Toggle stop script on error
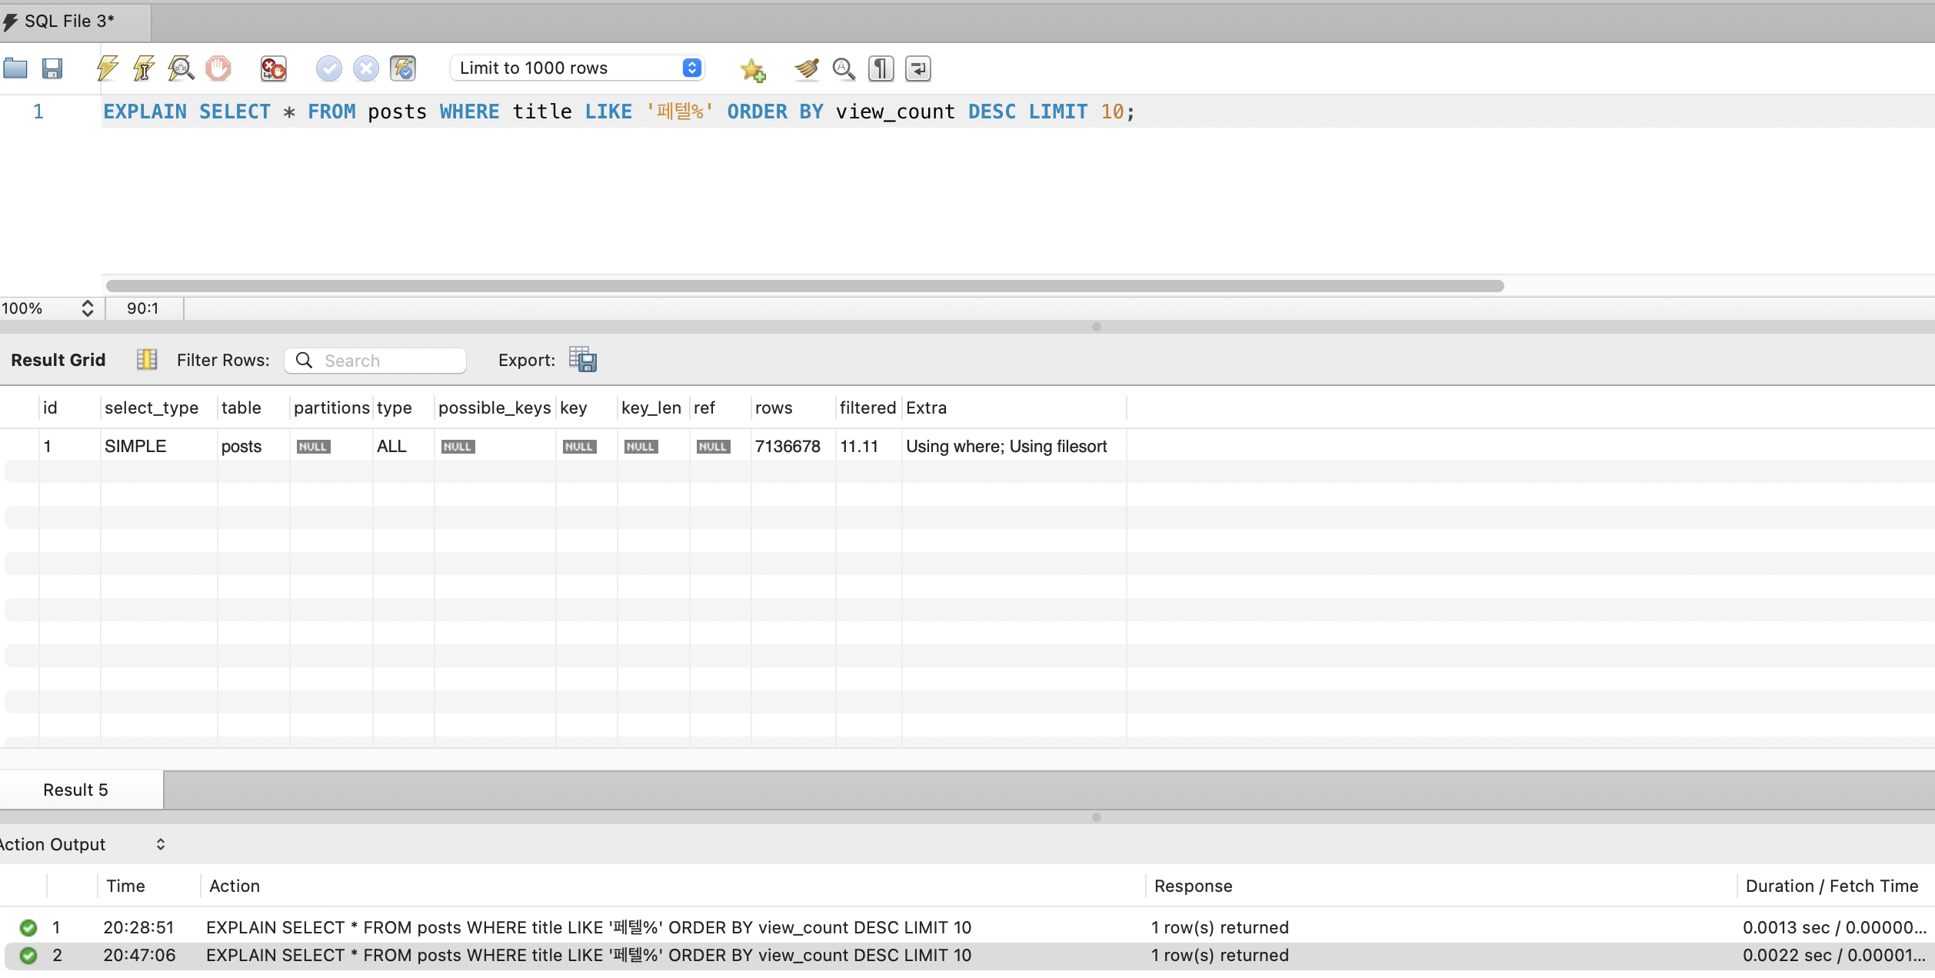The image size is (1935, 978). [x=273, y=68]
